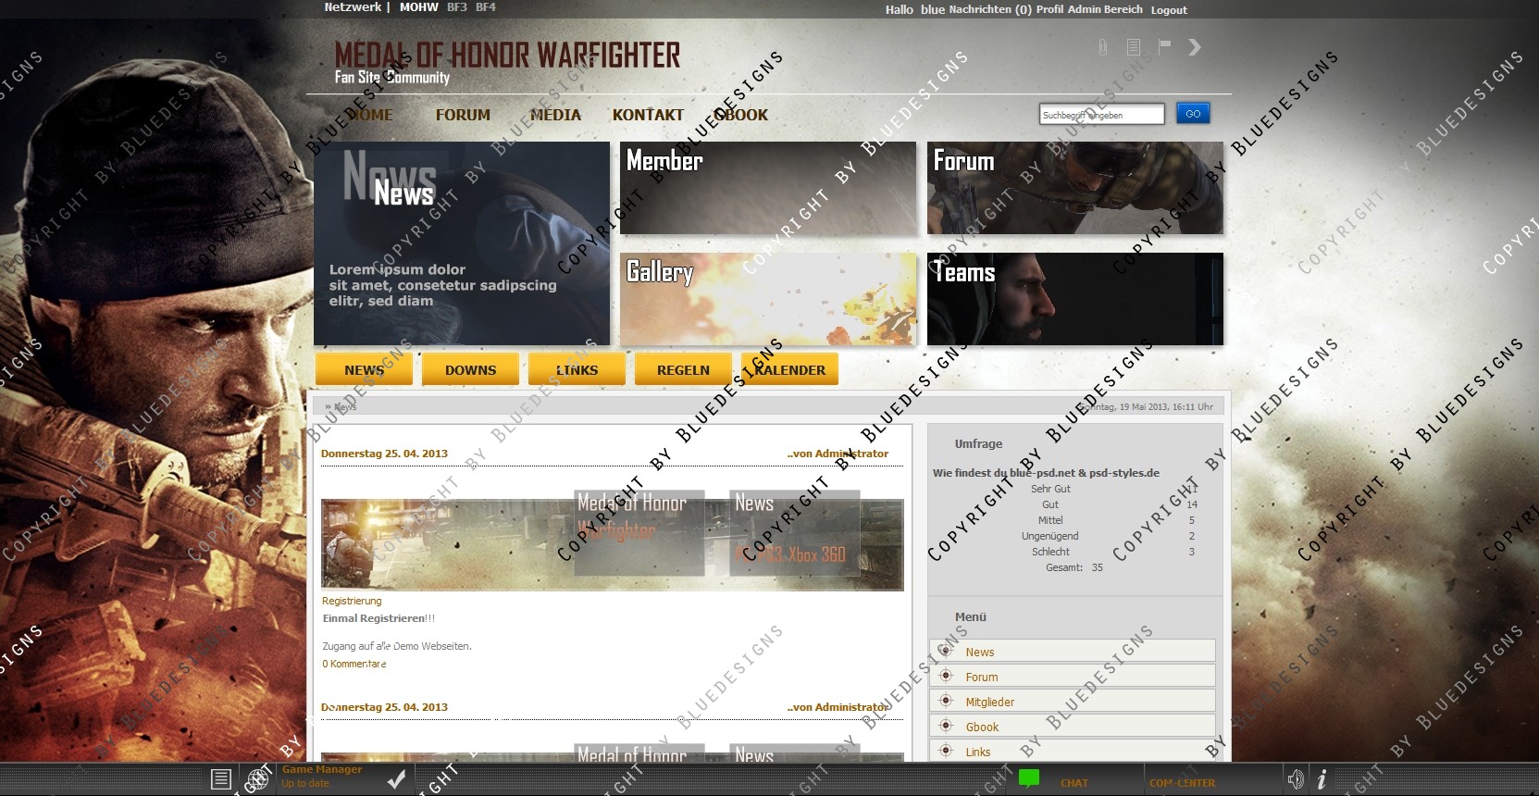This screenshot has width=1539, height=796.
Task: Open the HOME menu item
Action: click(x=369, y=115)
